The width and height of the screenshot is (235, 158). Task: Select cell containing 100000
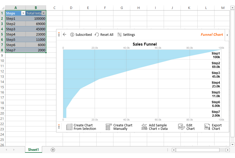point(36,19)
